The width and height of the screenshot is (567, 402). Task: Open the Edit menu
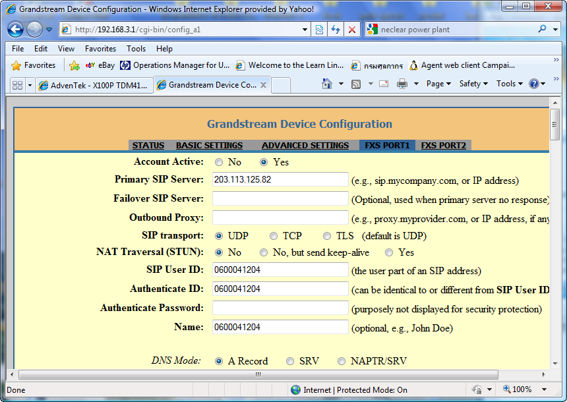point(40,49)
